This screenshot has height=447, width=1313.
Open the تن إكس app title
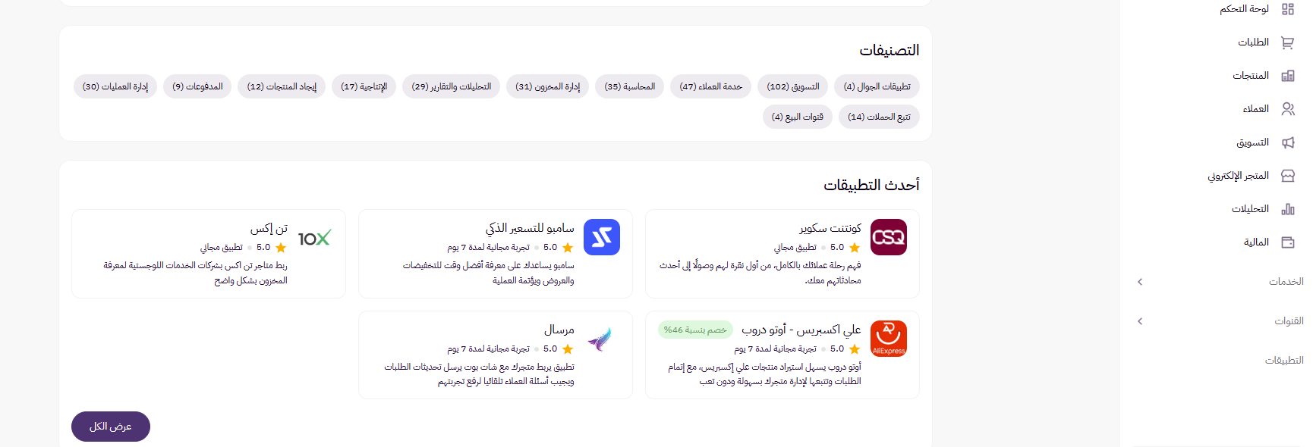269,228
